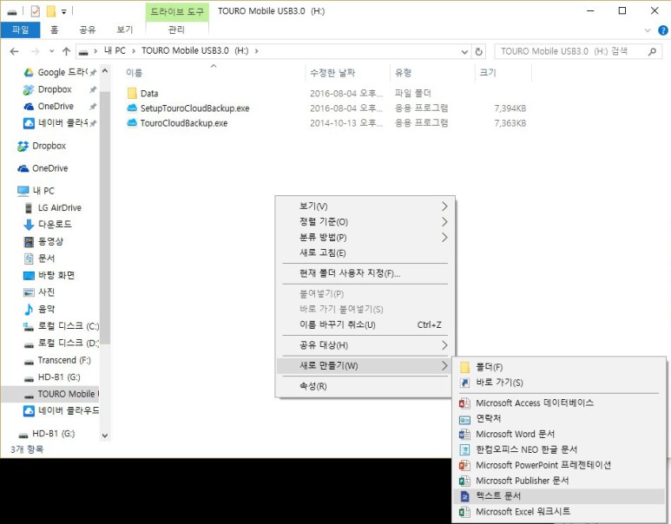This screenshot has height=524, width=671.
Task: Sort by the 수정한 날짜 column header
Action: [x=348, y=73]
